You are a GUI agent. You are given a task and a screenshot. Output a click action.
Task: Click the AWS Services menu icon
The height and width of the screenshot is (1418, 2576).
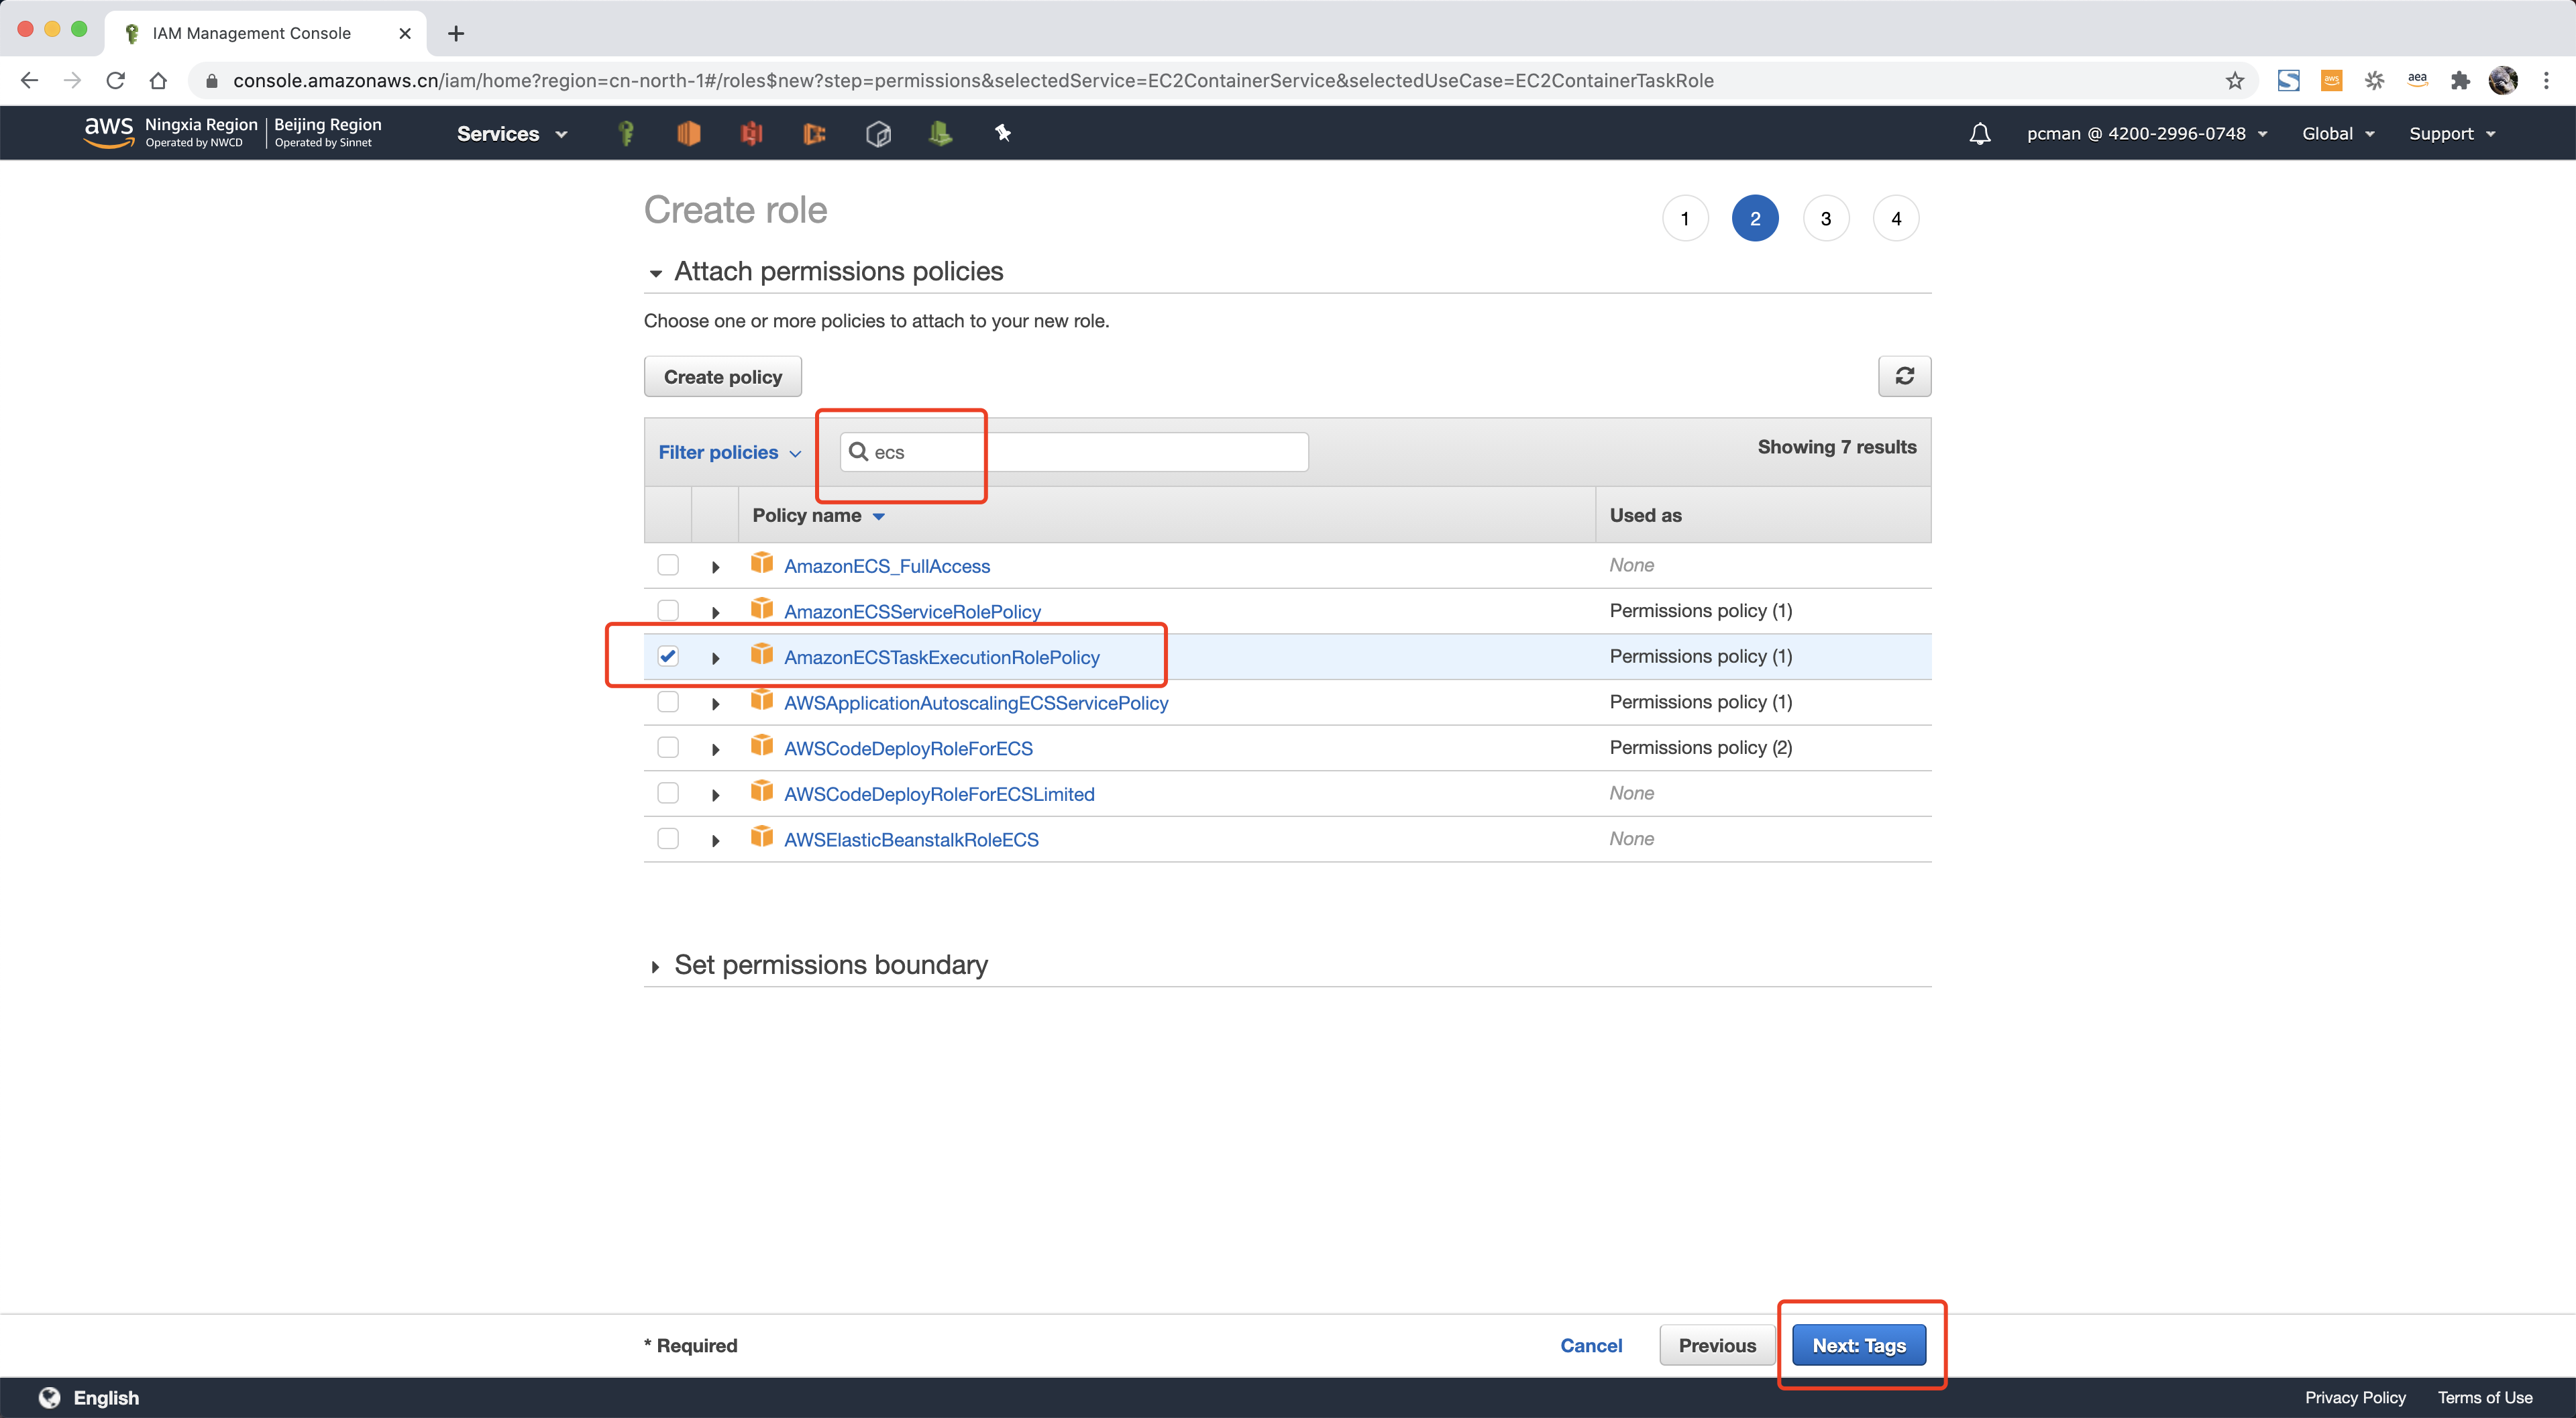510,133
